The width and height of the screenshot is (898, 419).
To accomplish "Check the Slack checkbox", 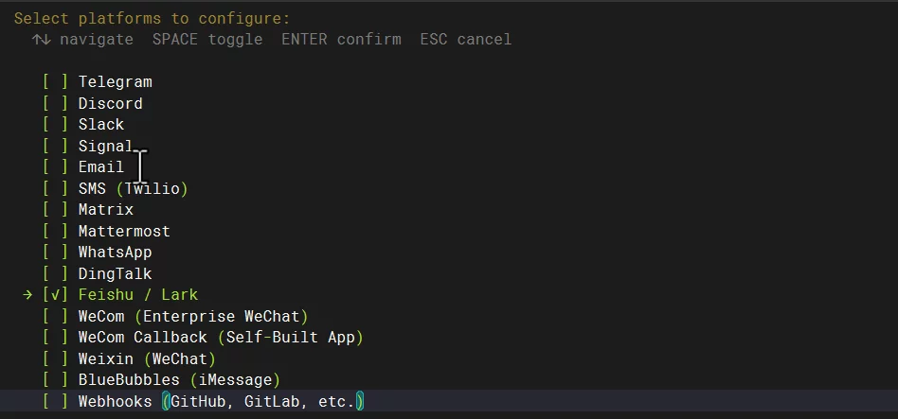I will coord(55,125).
